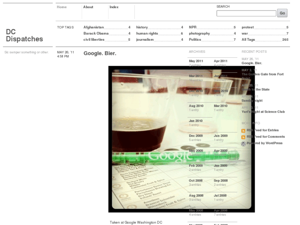Open the war tag
The height and width of the screenshot is (225, 300).
[245, 33]
